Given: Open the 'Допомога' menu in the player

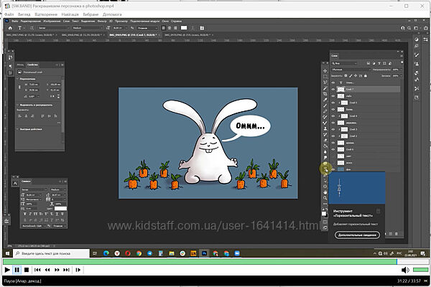Looking at the screenshot, I should click(x=112, y=14).
